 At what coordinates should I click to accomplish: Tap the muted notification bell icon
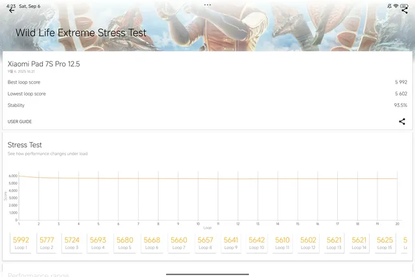tap(388, 5)
